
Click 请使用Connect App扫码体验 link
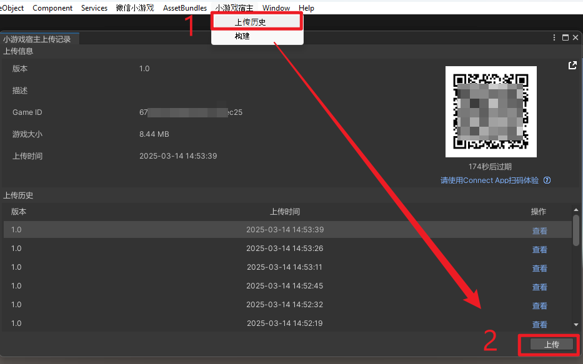tap(489, 180)
